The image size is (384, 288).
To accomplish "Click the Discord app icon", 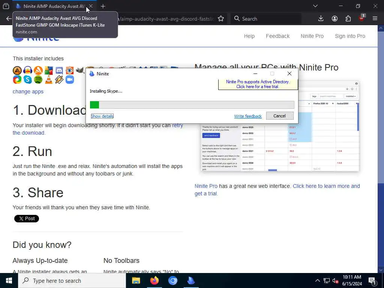I will (59, 70).
